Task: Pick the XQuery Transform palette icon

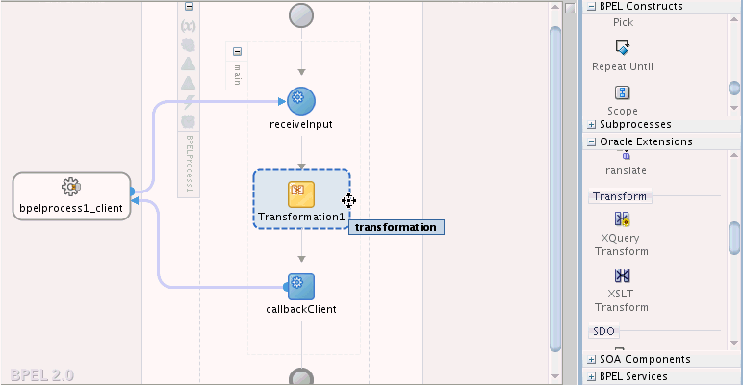Action: [x=621, y=218]
